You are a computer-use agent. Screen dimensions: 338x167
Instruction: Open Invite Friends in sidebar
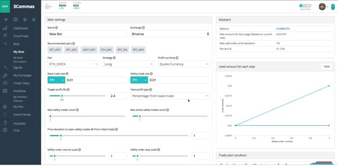click(x=22, y=115)
